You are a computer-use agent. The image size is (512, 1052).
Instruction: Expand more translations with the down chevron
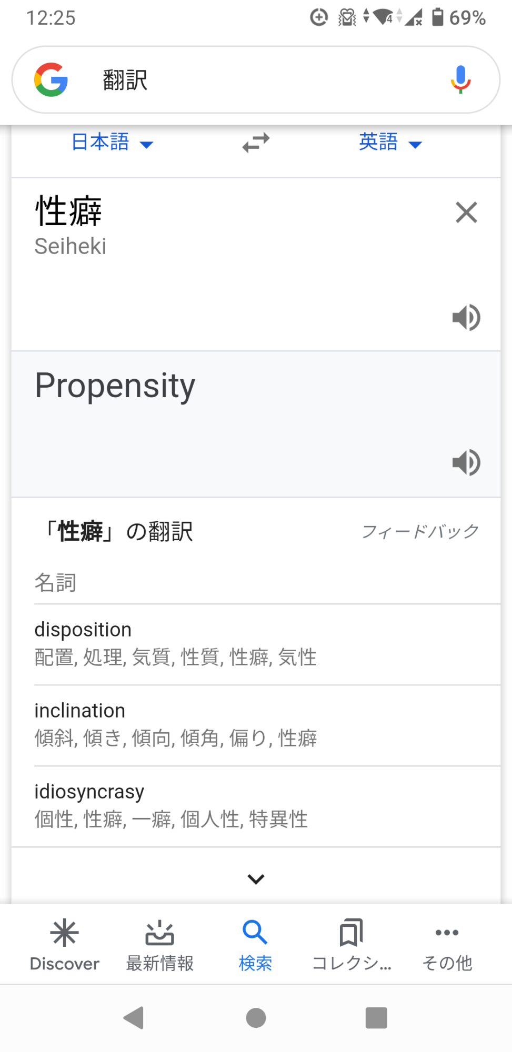[x=256, y=878]
